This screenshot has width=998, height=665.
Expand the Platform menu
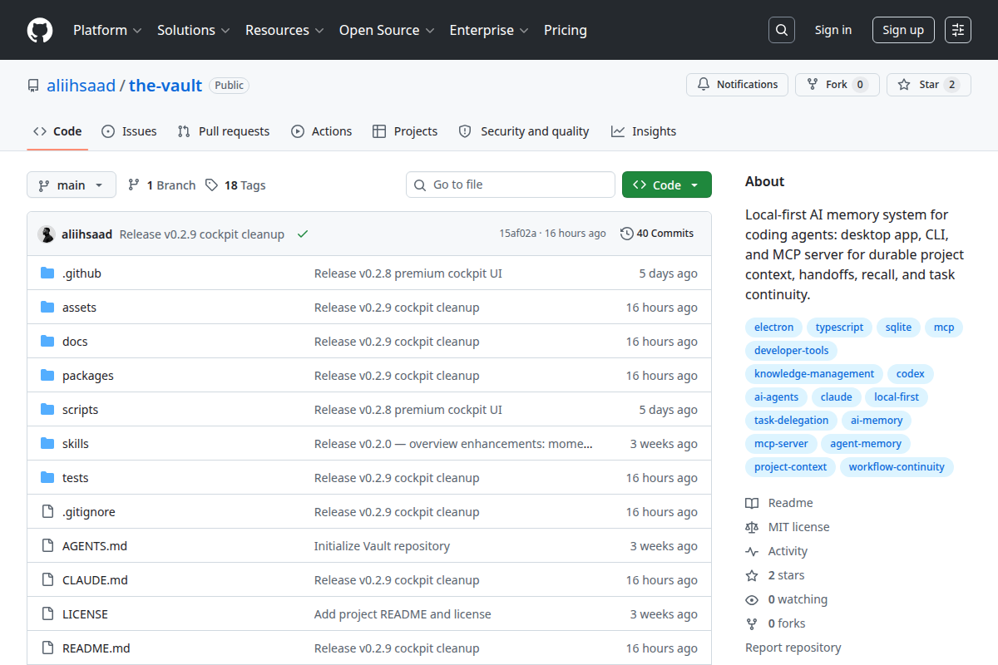[107, 30]
